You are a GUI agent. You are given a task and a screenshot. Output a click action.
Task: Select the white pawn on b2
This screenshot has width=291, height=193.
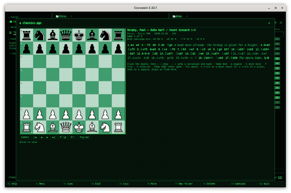[40, 114]
